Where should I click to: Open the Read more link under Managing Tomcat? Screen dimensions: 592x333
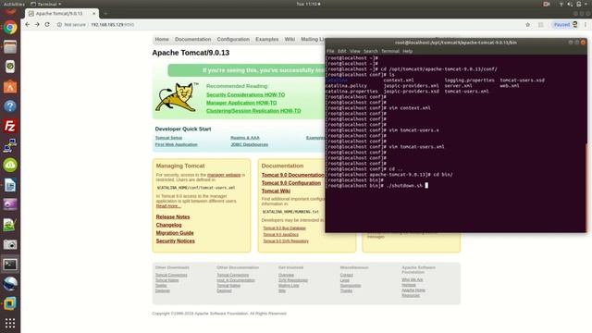tap(168, 205)
